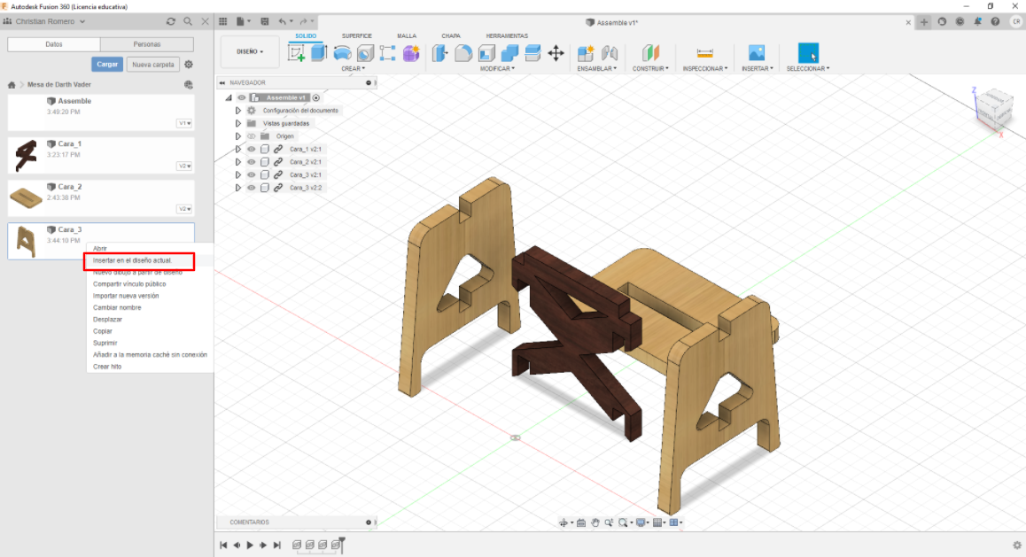Click the Redo arrow
The width and height of the screenshot is (1026, 557).
303,21
